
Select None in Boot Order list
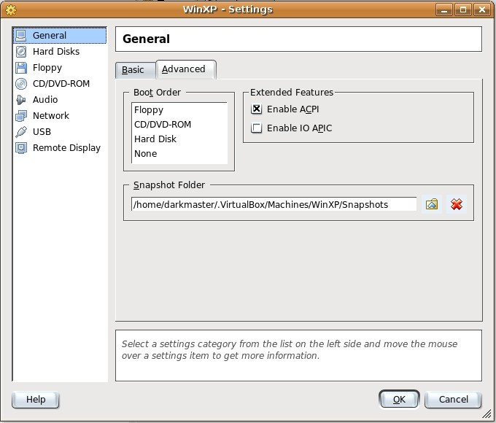pos(179,154)
